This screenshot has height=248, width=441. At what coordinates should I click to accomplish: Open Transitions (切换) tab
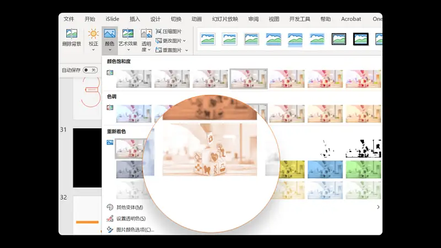pos(176,19)
